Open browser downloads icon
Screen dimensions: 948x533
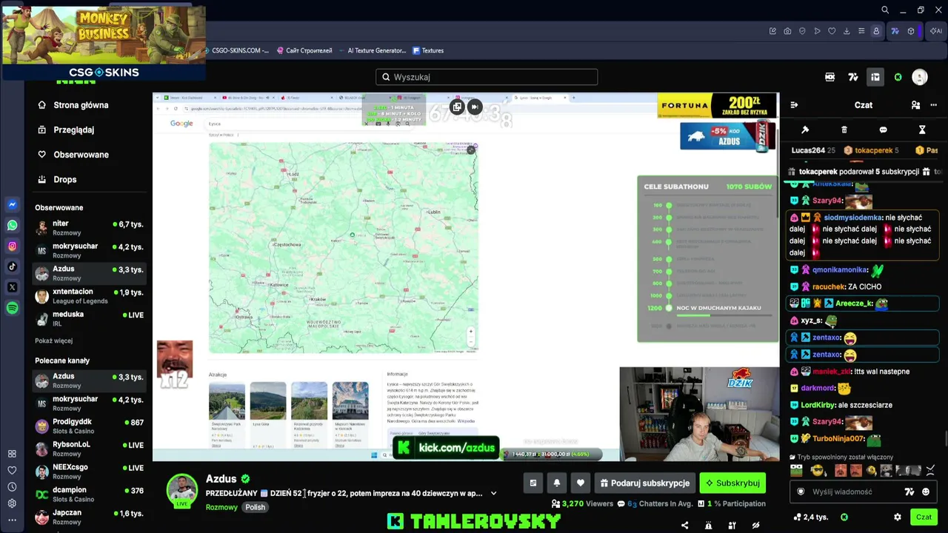[847, 31]
